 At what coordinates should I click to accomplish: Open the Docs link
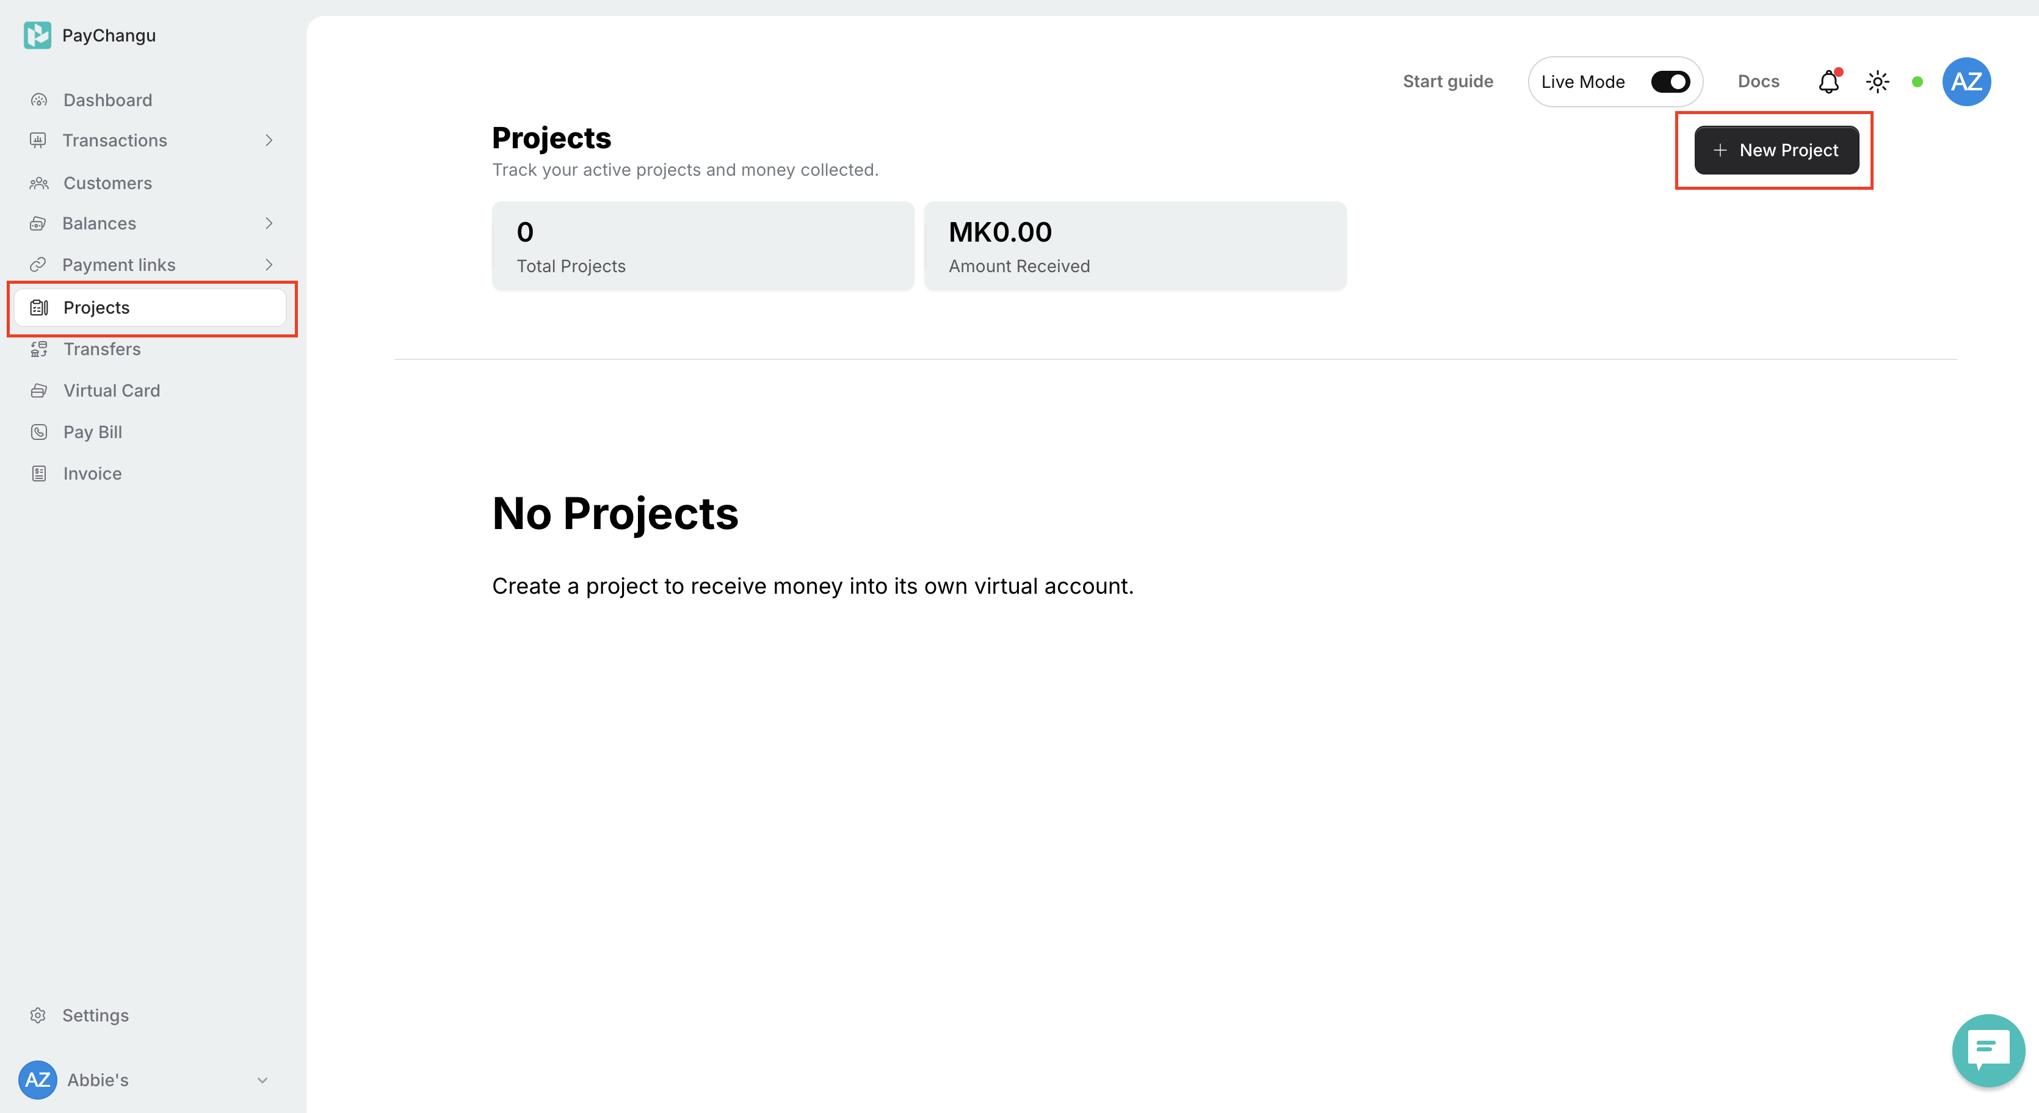pos(1758,82)
